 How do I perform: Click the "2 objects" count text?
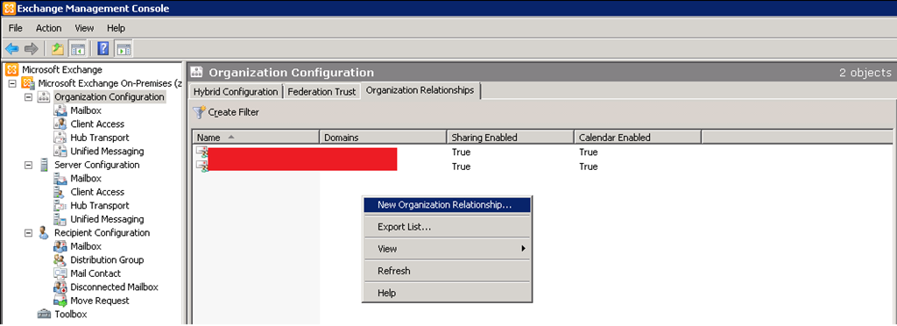[865, 73]
